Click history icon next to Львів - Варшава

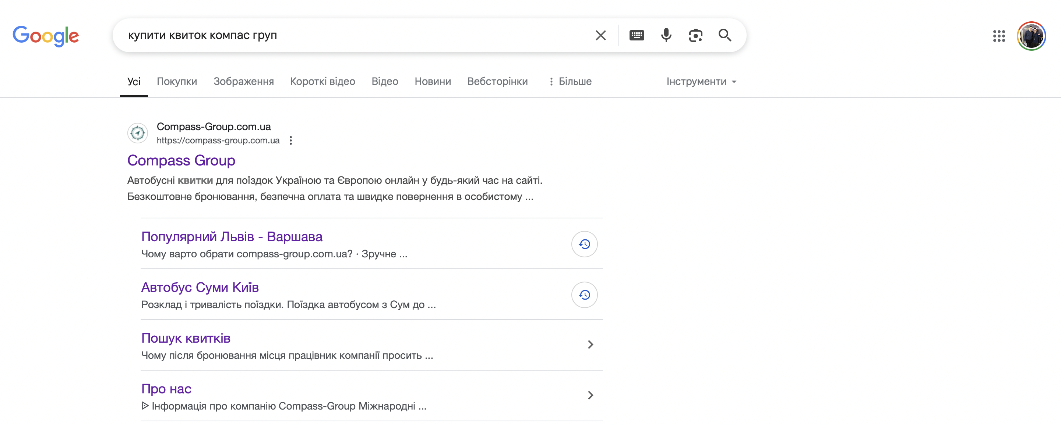[x=584, y=244]
